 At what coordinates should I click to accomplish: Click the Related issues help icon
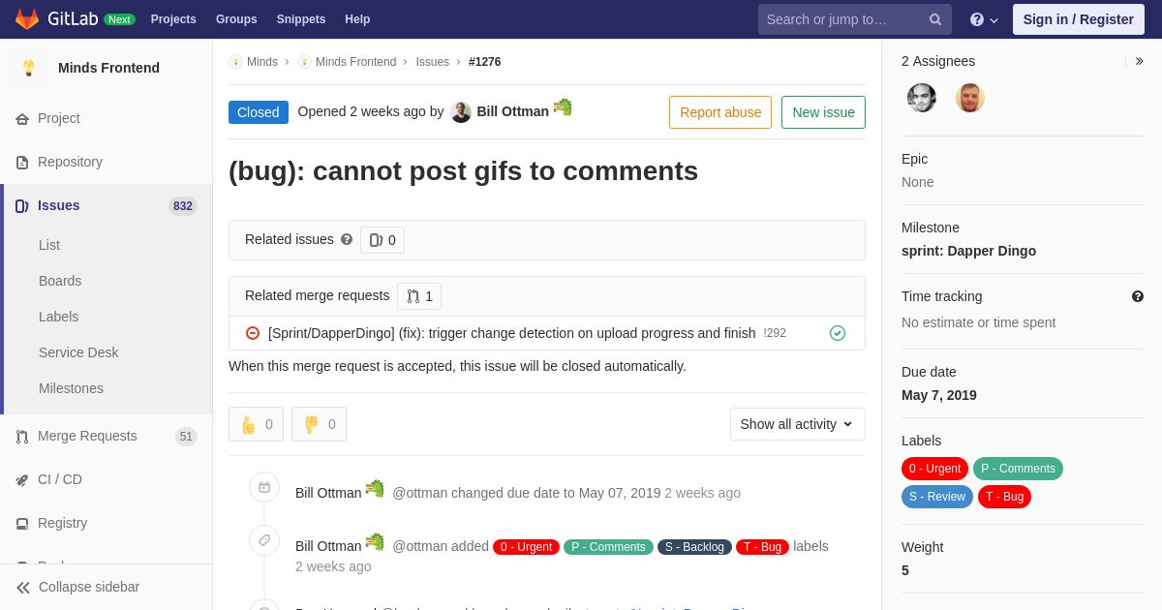click(x=347, y=239)
